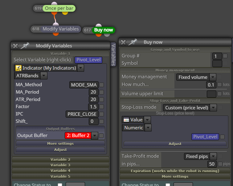Open the Variables side tab
The height and width of the screenshot is (186, 233).
click(x=113, y=55)
